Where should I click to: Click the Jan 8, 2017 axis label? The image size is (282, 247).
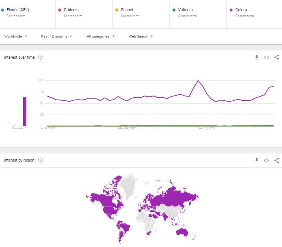click(47, 128)
